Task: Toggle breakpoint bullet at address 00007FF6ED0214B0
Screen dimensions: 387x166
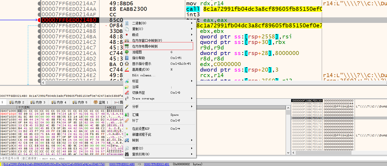Action: pos(39,20)
